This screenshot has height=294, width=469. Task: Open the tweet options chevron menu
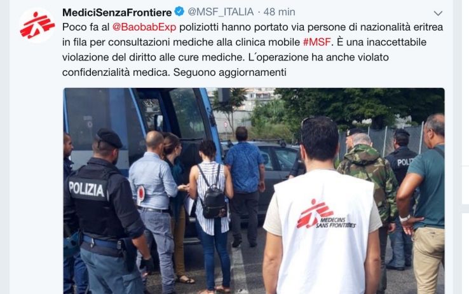click(438, 13)
